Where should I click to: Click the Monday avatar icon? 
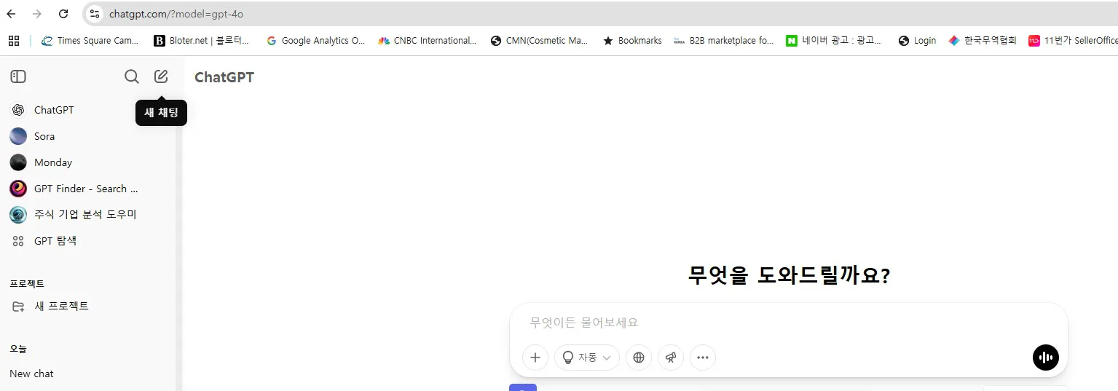point(18,162)
